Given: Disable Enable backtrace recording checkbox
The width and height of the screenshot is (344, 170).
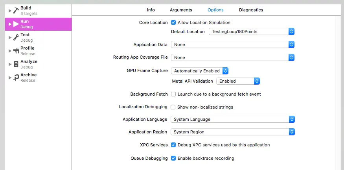Looking at the screenshot, I should [173, 158].
